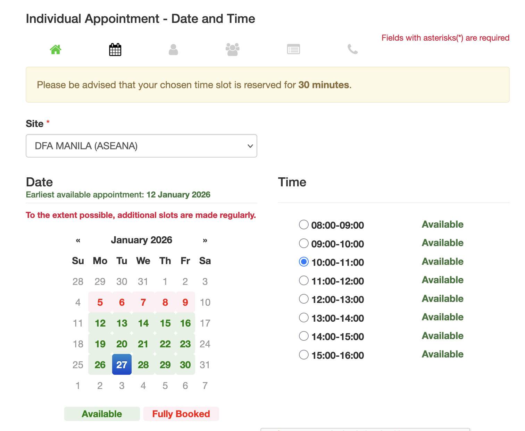Viewport: 525px width, 431px height.
Task: Click the contact phone step icon
Action: coord(352,49)
